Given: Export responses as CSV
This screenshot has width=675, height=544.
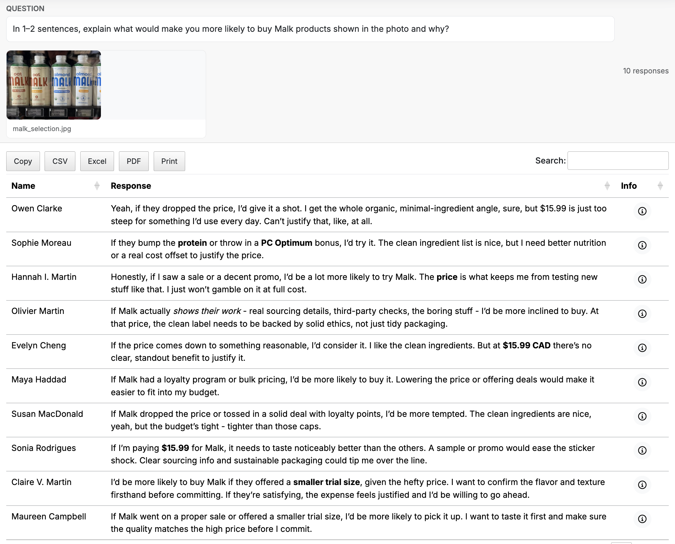Looking at the screenshot, I should click(60, 161).
